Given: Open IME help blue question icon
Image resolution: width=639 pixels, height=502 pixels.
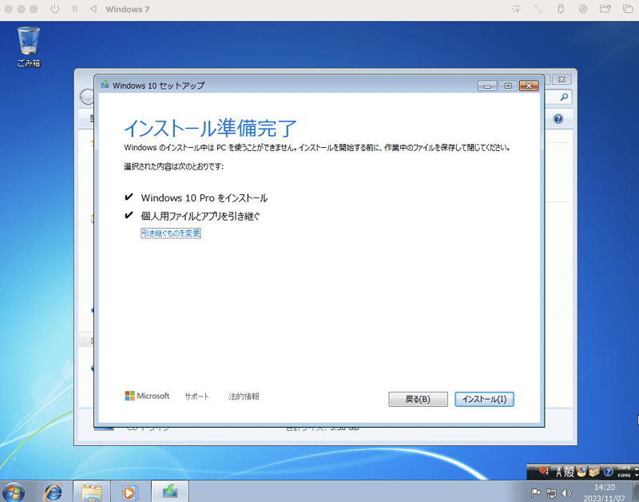Looking at the screenshot, I should [x=608, y=472].
